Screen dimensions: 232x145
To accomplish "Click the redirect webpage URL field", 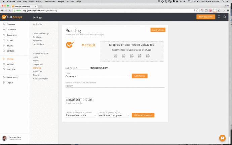I will pos(115,86).
